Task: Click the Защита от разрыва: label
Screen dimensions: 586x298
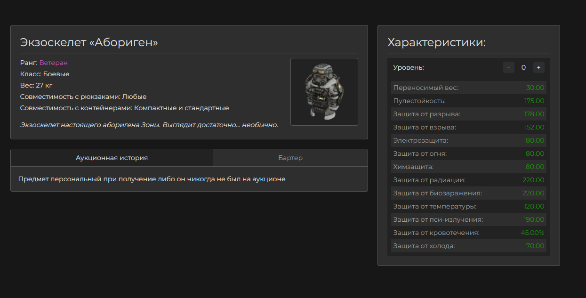Action: [x=427, y=114]
